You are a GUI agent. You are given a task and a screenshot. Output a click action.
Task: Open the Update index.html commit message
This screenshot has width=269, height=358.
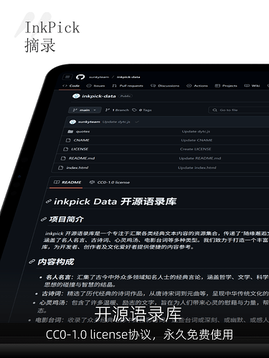pos(197,168)
